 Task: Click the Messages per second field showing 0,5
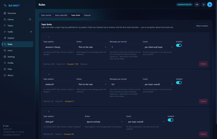(x=125, y=84)
